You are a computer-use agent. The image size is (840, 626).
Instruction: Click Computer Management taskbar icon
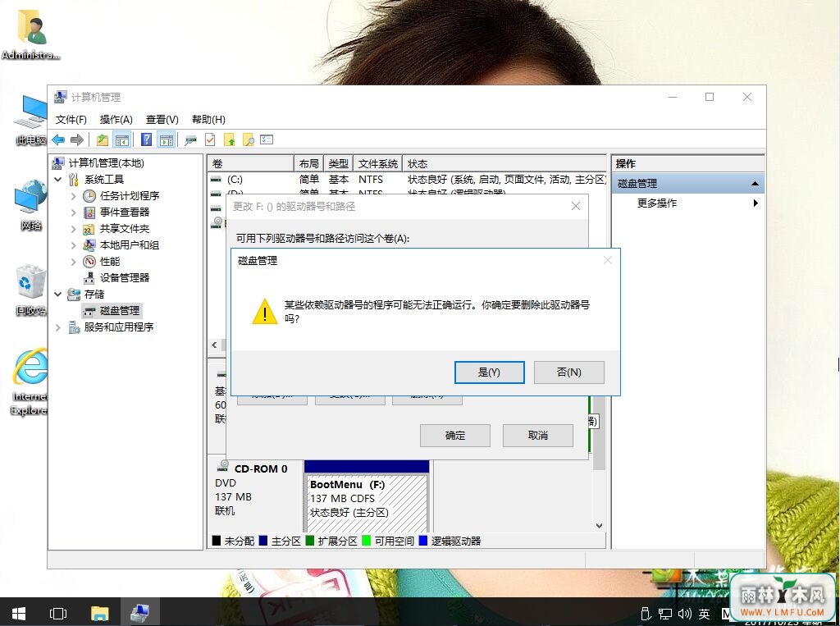click(x=139, y=613)
